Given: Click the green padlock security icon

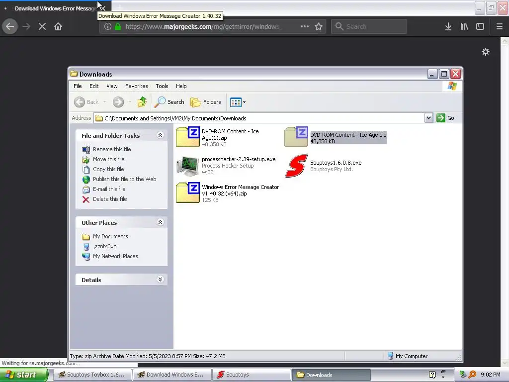Looking at the screenshot, I should pos(118,26).
